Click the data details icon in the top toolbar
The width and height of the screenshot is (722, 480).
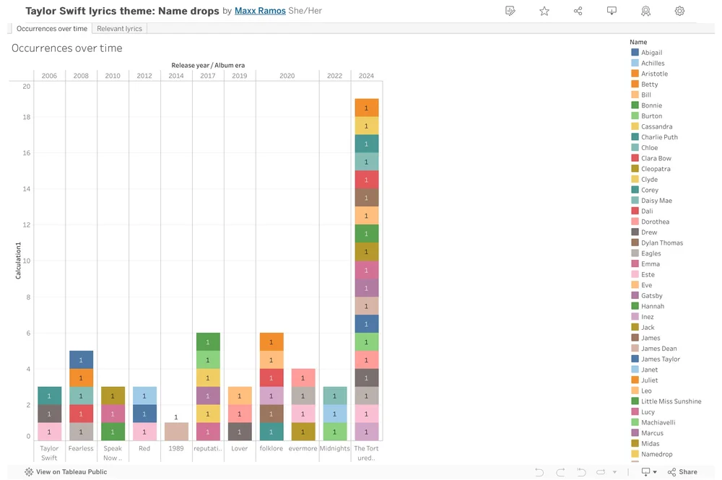pyautogui.click(x=510, y=11)
